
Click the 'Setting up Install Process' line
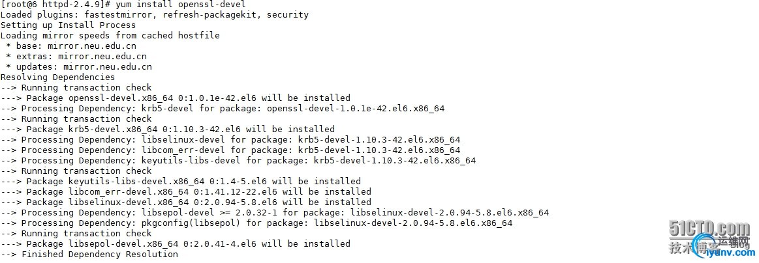68,25
